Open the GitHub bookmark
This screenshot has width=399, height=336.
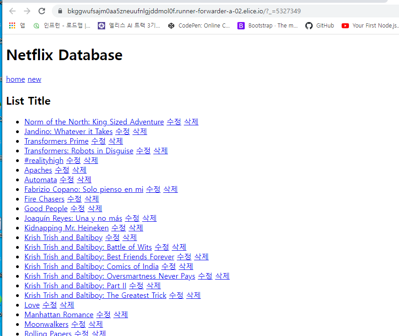pos(320,25)
